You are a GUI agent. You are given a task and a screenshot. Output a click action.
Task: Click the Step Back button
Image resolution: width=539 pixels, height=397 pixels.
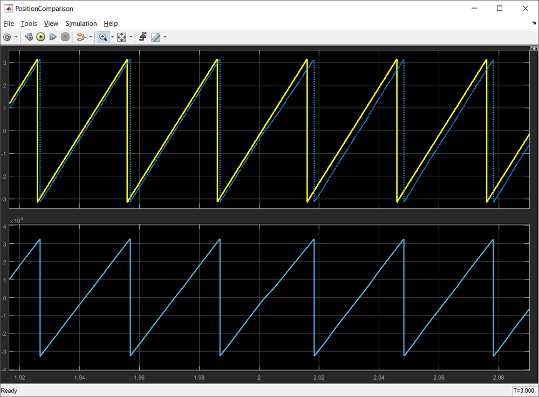tap(29, 37)
